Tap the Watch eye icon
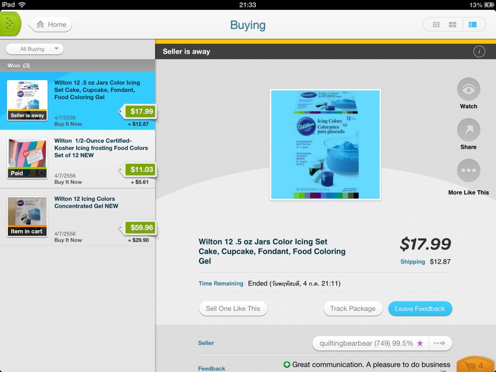 click(468, 89)
